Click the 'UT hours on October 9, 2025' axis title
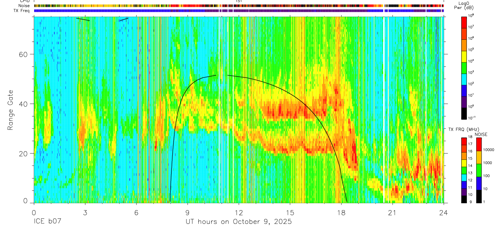This screenshot has width=499, height=230. 239,222
